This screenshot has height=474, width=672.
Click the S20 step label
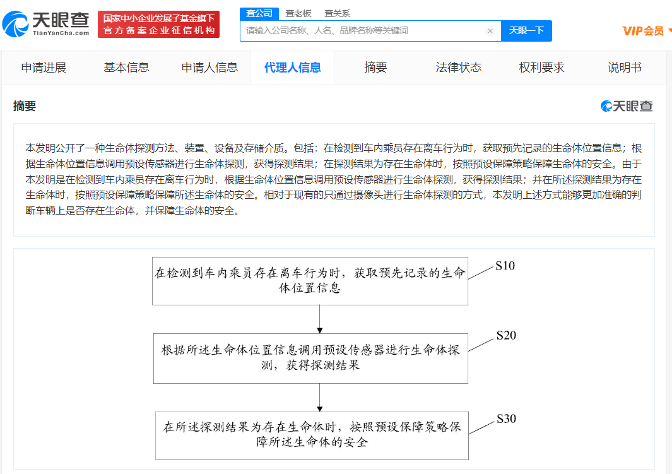point(506,335)
